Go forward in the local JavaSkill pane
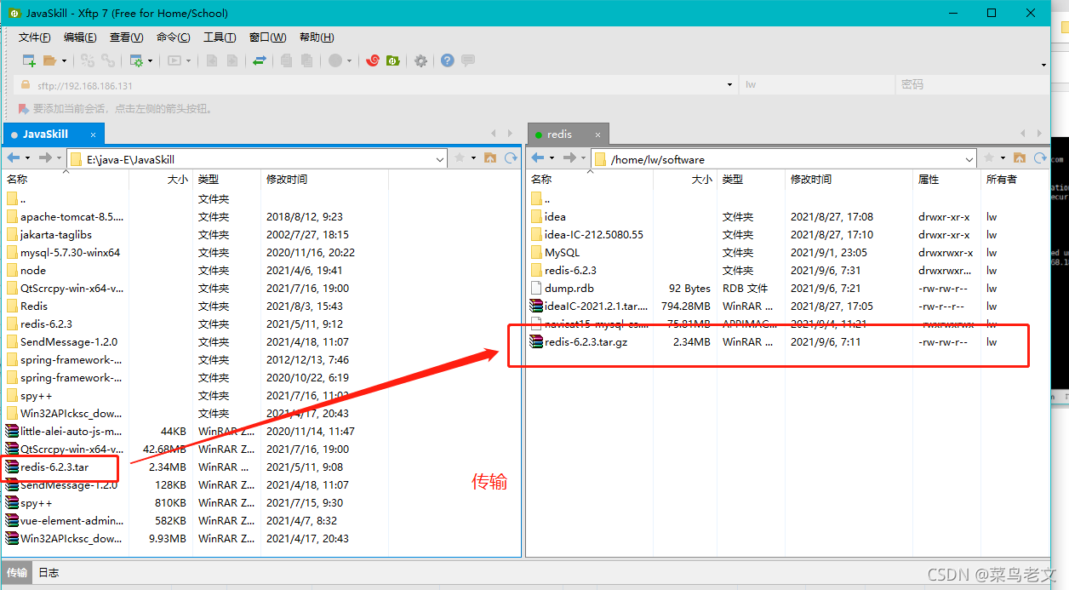This screenshot has width=1069, height=590. pos(46,158)
